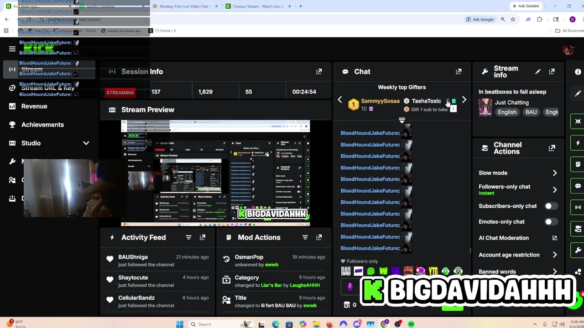Image resolution: width=584 pixels, height=328 pixels.
Task: Click the Ask Gemini button
Action: point(525,6)
